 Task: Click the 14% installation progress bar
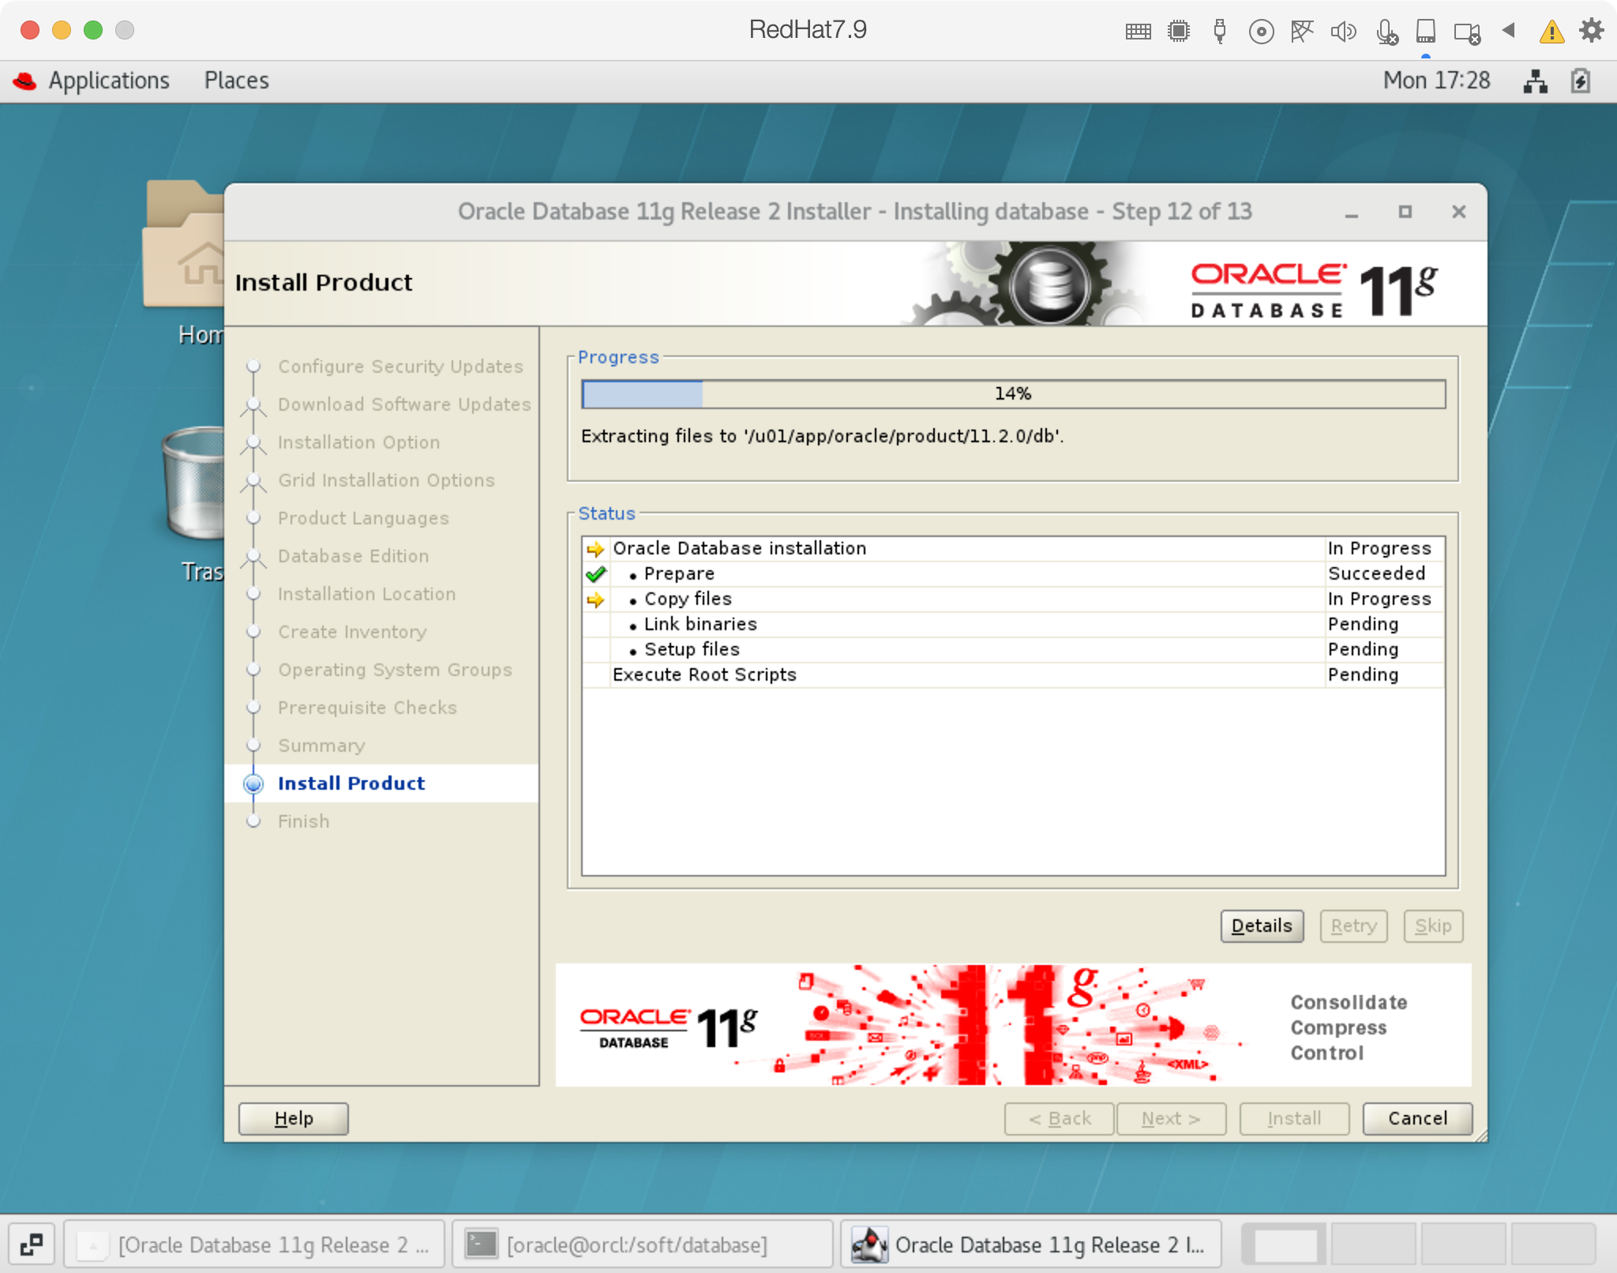tap(1013, 394)
